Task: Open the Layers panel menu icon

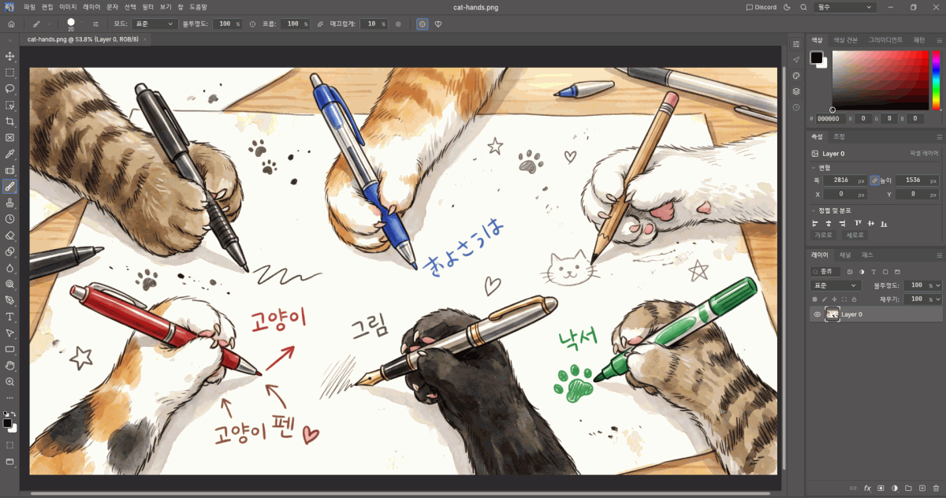Action: point(939,255)
